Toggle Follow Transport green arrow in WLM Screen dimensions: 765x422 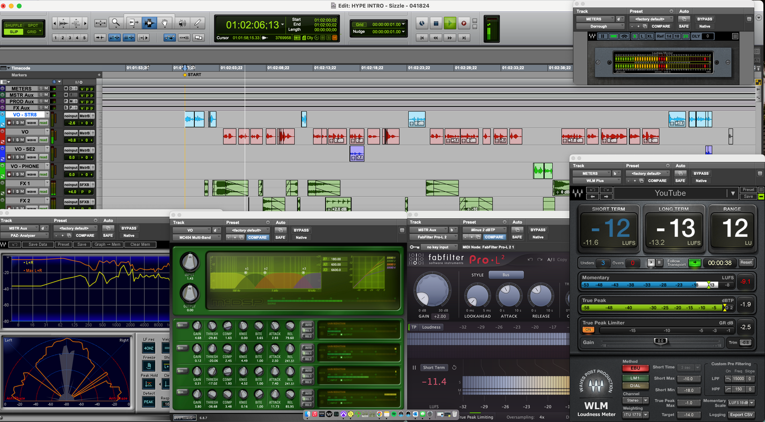[694, 263]
